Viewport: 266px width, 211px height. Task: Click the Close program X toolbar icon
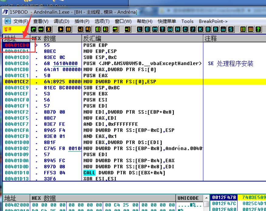tap(49, 29)
